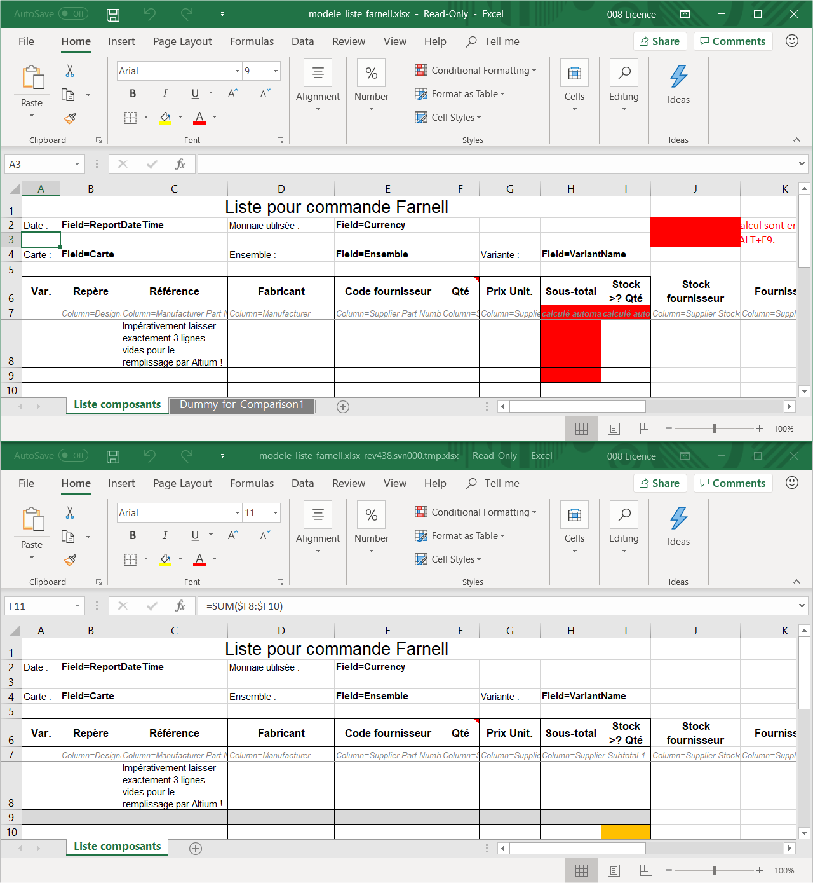The width and height of the screenshot is (813, 883).
Task: Toggle Italic formatting in the lower window ribbon
Action: [x=165, y=535]
